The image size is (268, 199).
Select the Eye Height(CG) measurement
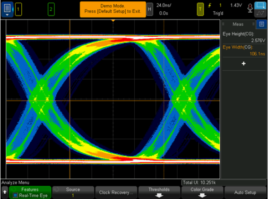(244, 37)
